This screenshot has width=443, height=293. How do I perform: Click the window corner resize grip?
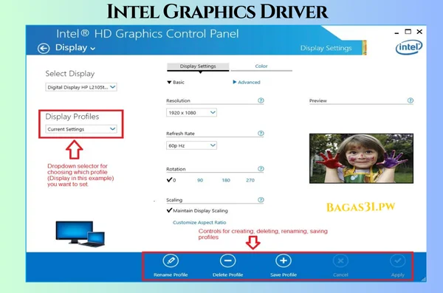[x=423, y=279]
